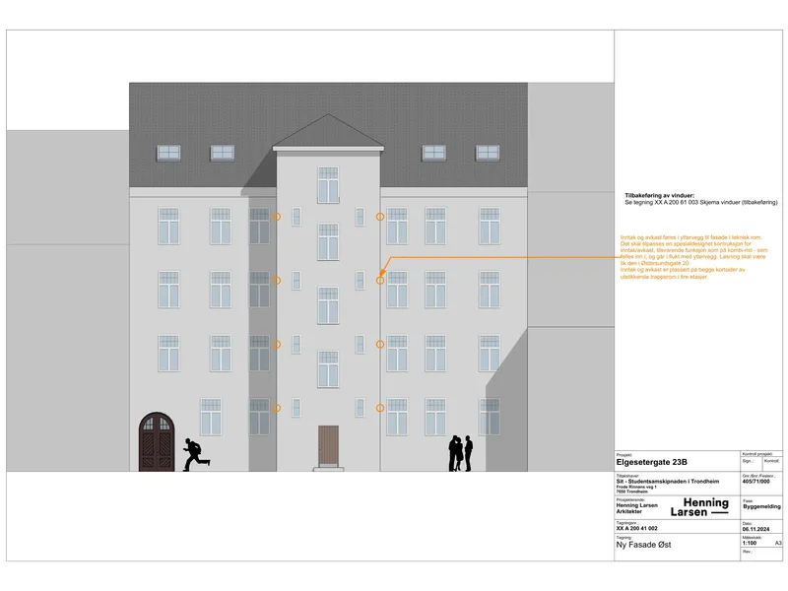Click the orange marker at the arrow tip
Viewport: 788px width, 591px height.
[380, 281]
